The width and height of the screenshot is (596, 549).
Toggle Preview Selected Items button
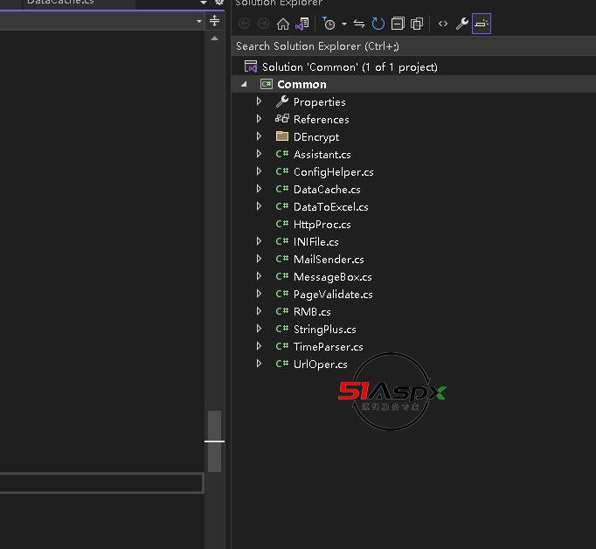coord(482,24)
